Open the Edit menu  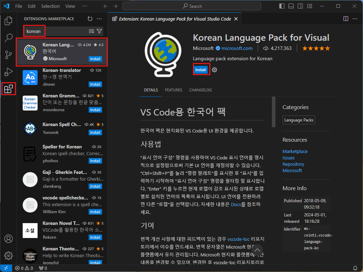(32, 6)
